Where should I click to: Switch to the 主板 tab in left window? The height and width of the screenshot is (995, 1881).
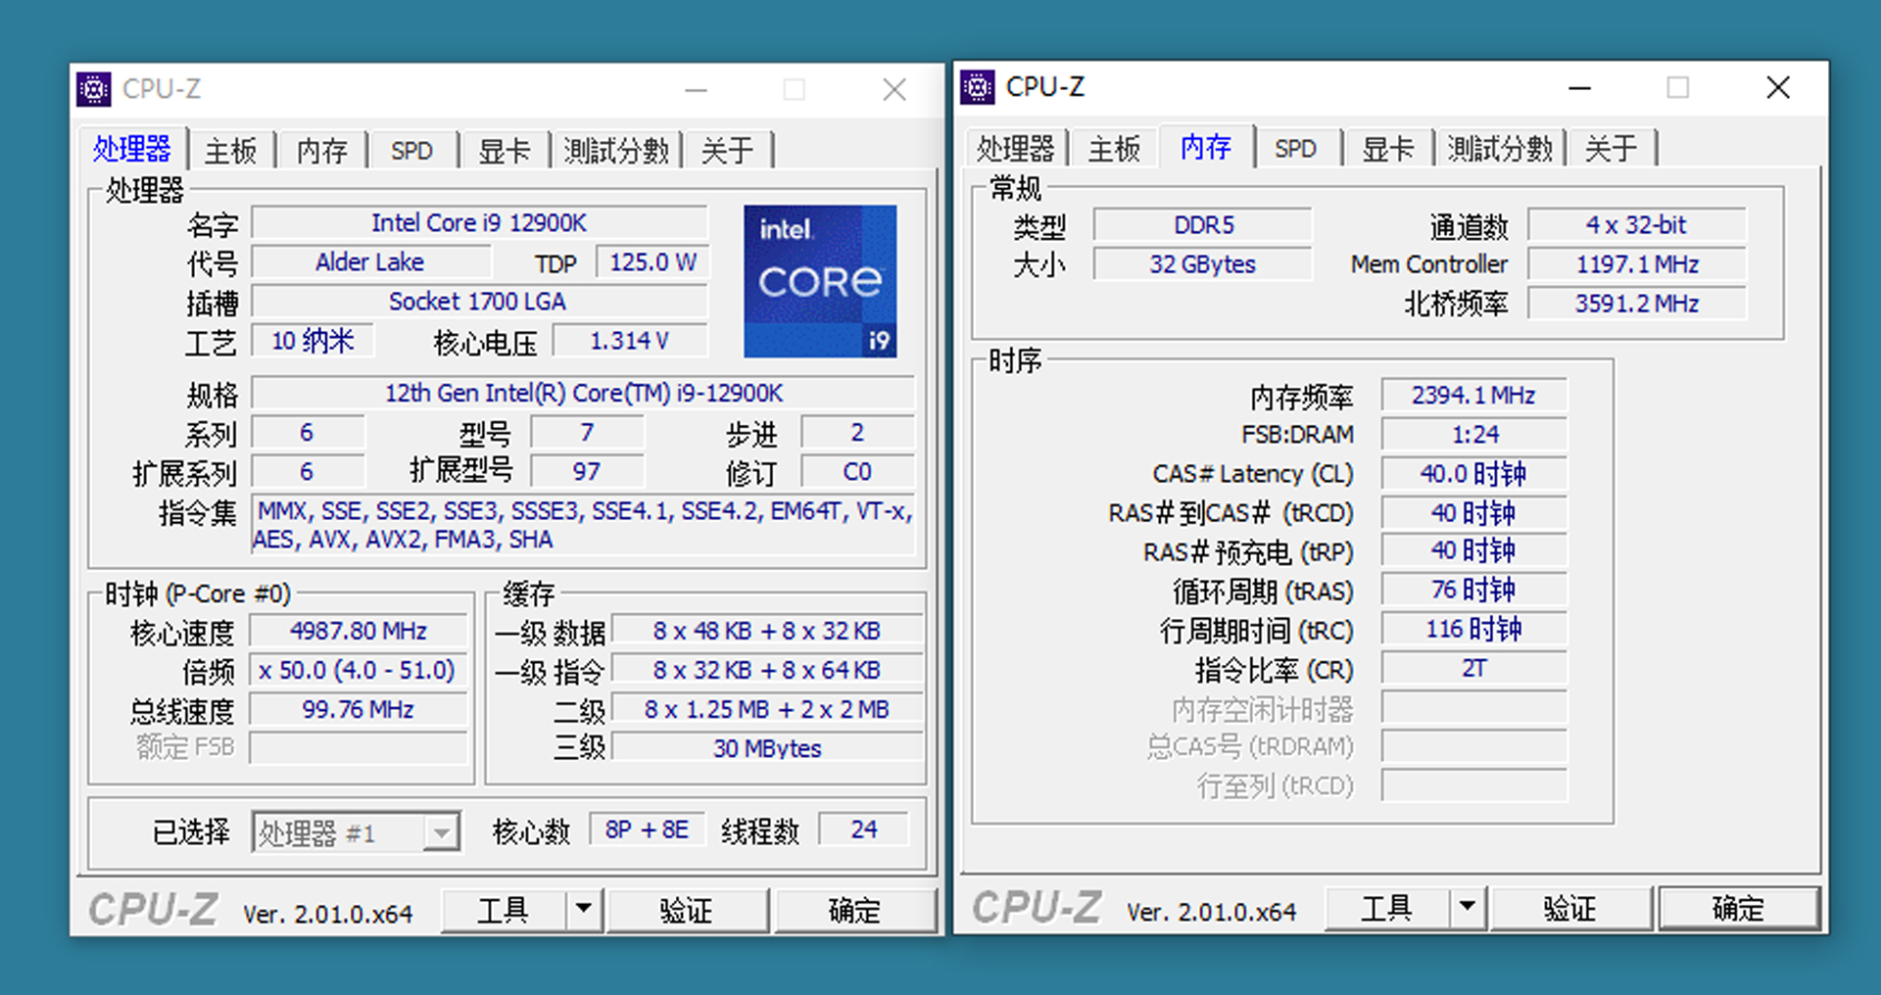coord(231,150)
